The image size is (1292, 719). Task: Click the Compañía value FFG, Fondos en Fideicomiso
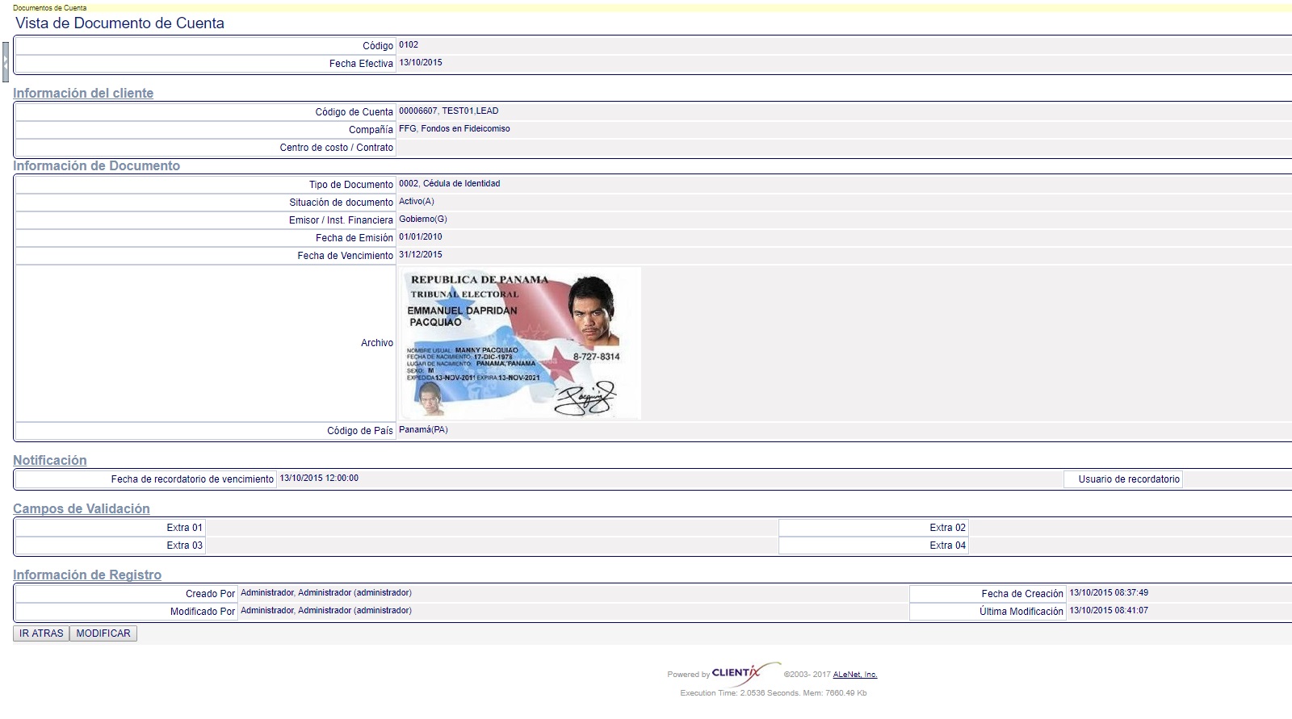[454, 129]
